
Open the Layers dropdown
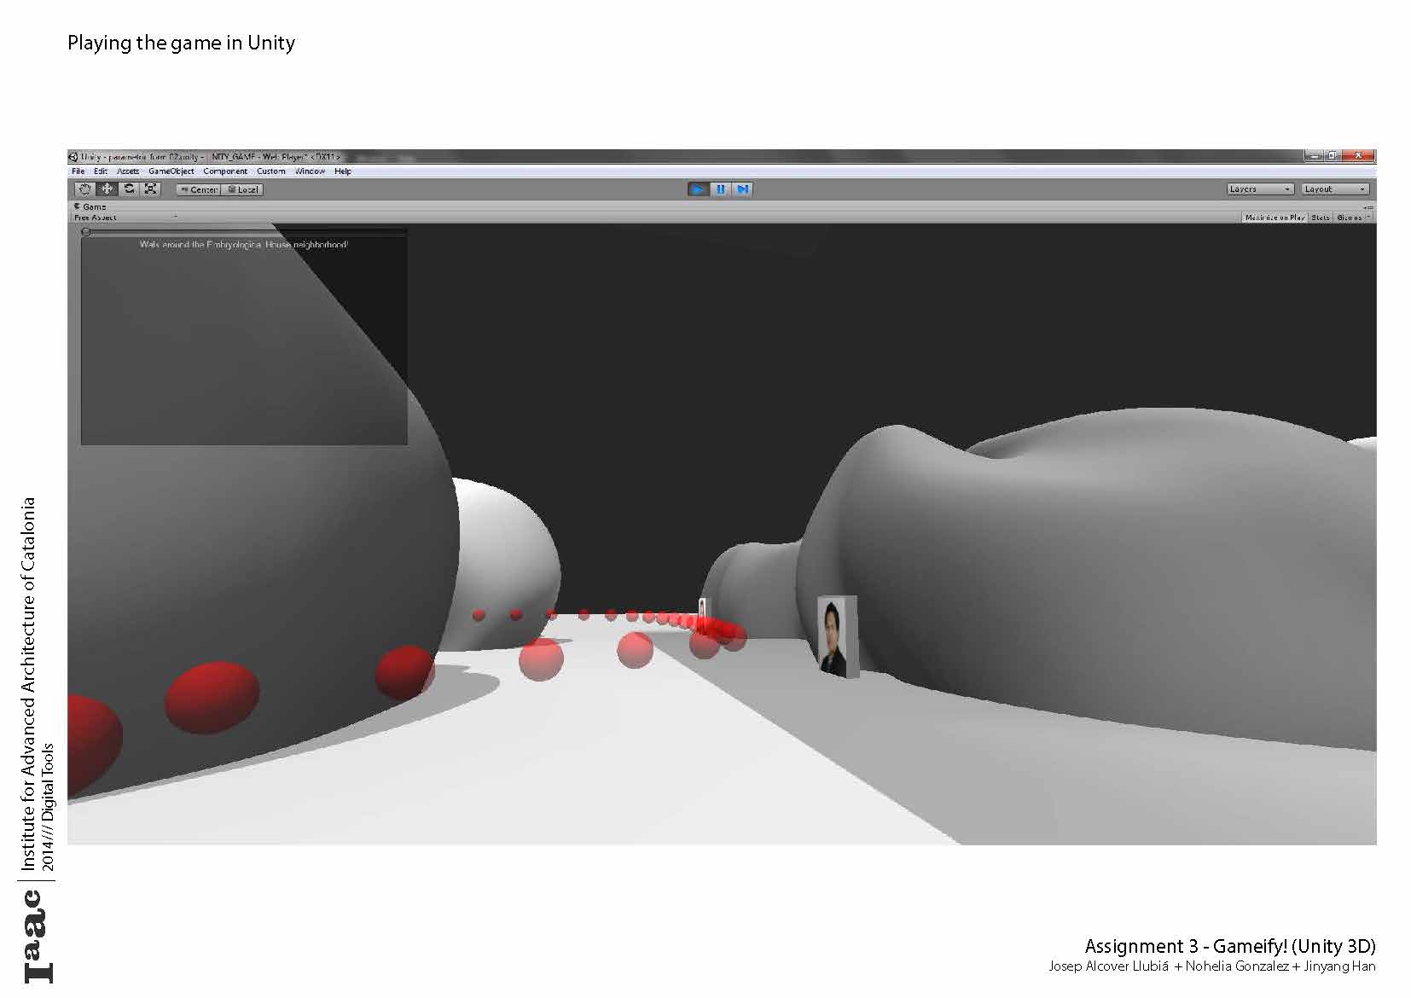pos(1259,189)
